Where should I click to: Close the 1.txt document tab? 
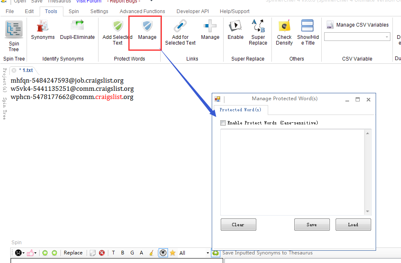(14, 70)
